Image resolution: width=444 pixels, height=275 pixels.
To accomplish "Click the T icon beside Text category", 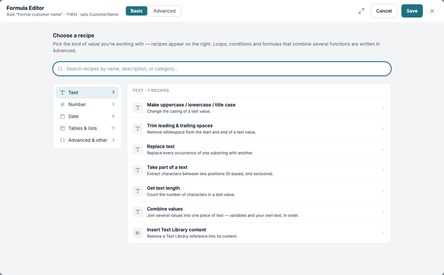I will 62,92.
